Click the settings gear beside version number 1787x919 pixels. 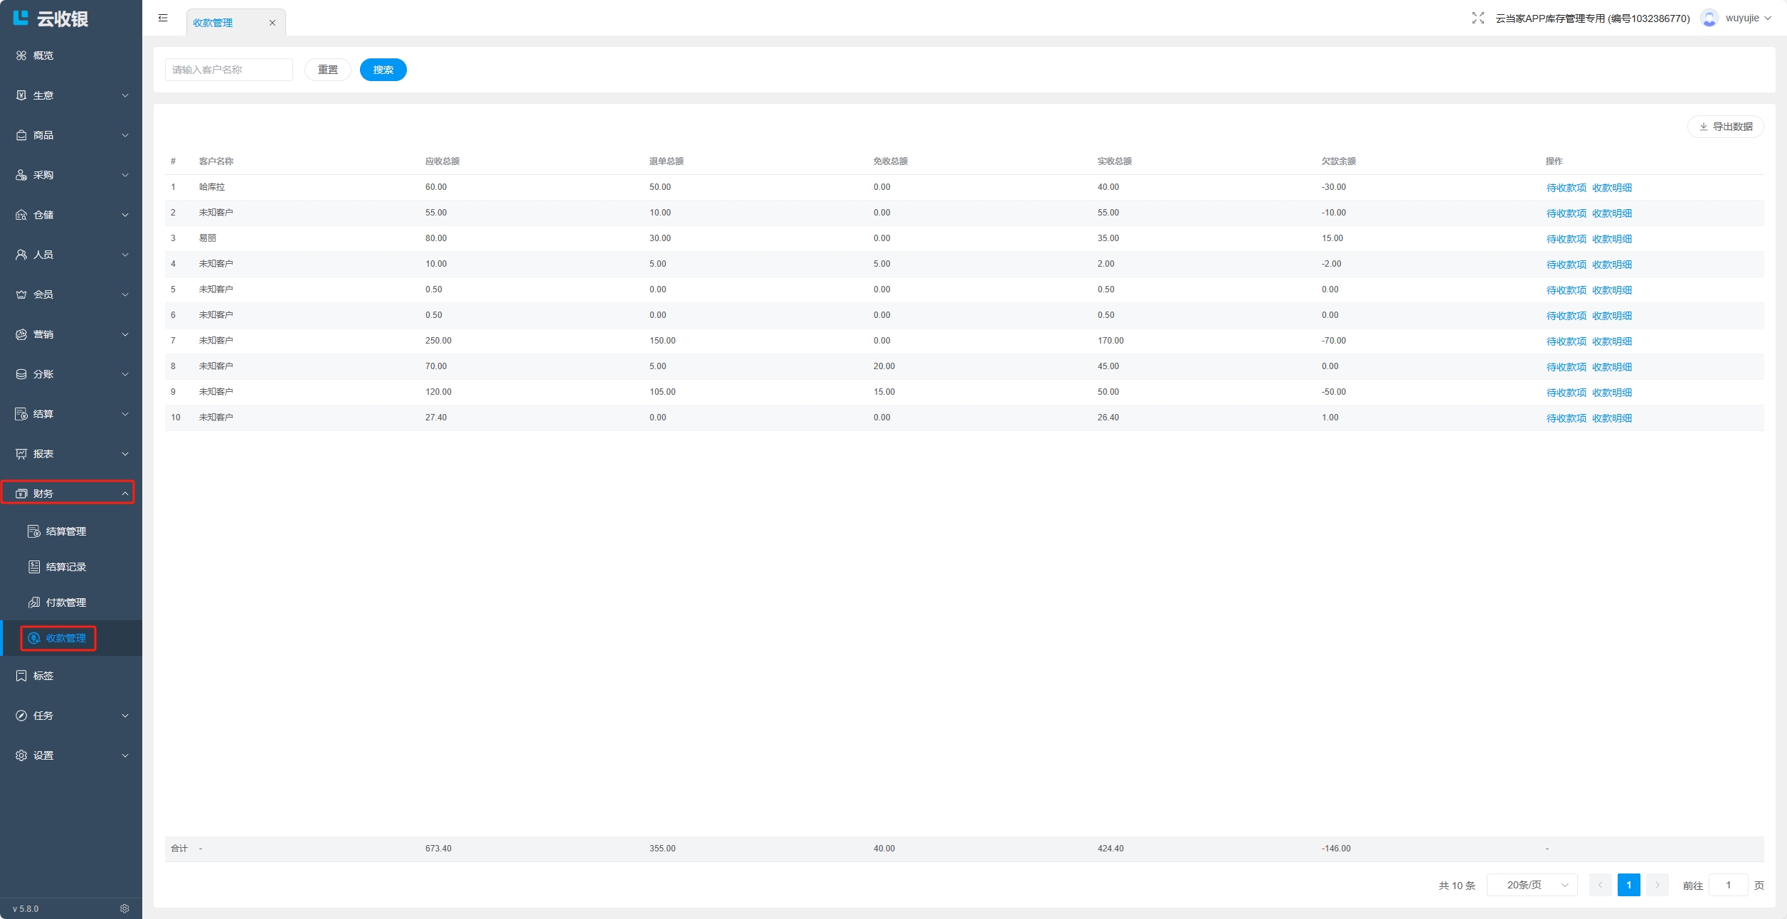point(124,908)
